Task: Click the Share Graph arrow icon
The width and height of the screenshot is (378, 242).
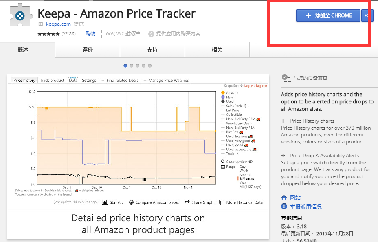Action: click(187, 202)
